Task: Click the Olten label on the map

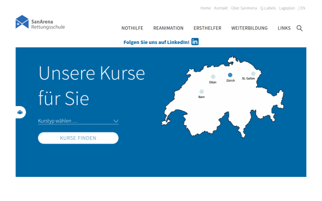Action: [x=213, y=82]
